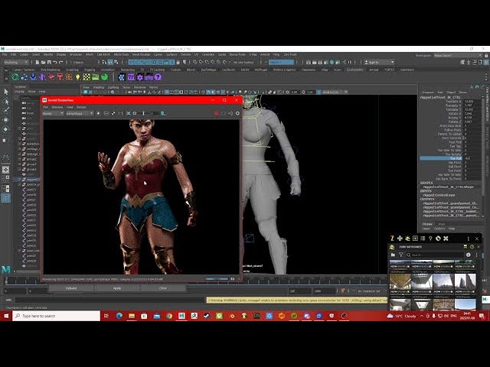Click the purple question mark shelf icon
490x367 pixels.
coord(158,76)
